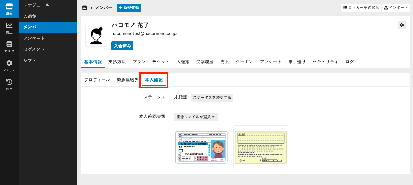Click the settings gear icon beside member name
The image size is (413, 185).
pos(401,25)
